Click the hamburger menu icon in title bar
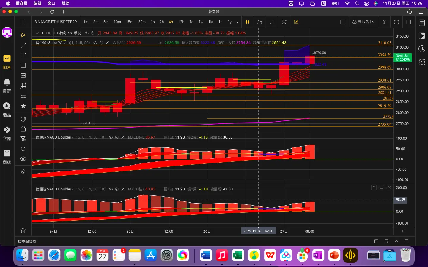The width and height of the screenshot is (428, 267). pos(421,12)
